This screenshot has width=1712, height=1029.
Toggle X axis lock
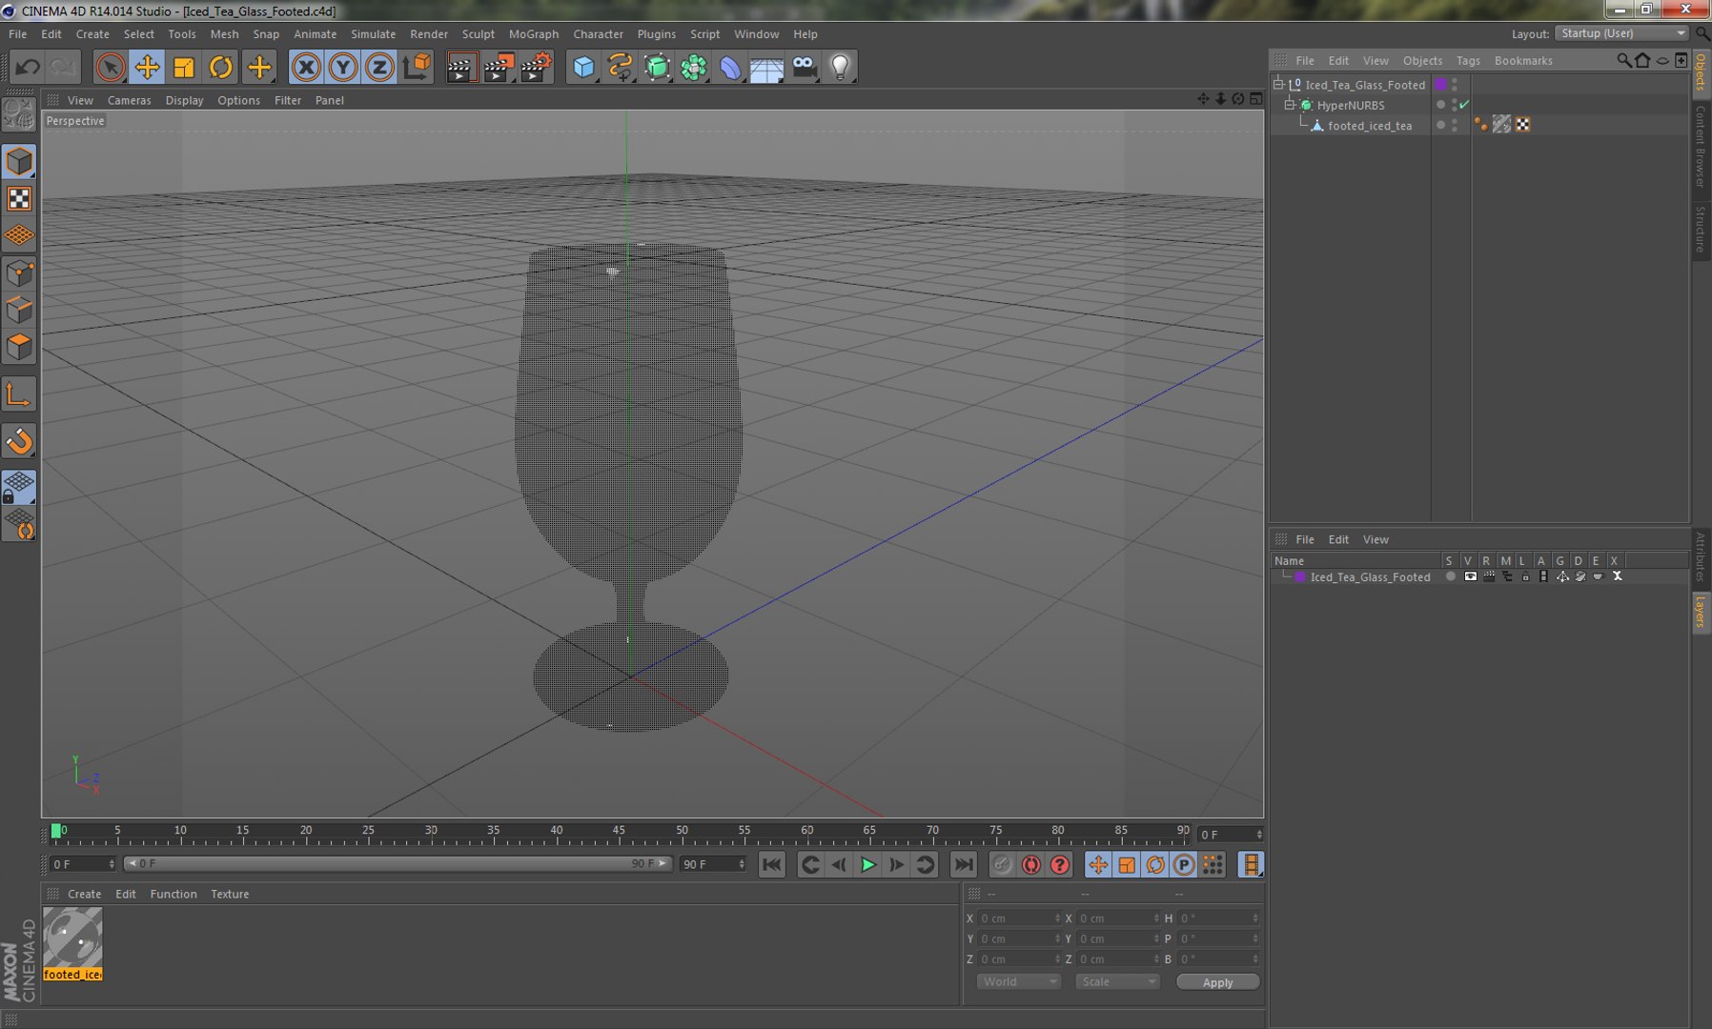tap(306, 67)
